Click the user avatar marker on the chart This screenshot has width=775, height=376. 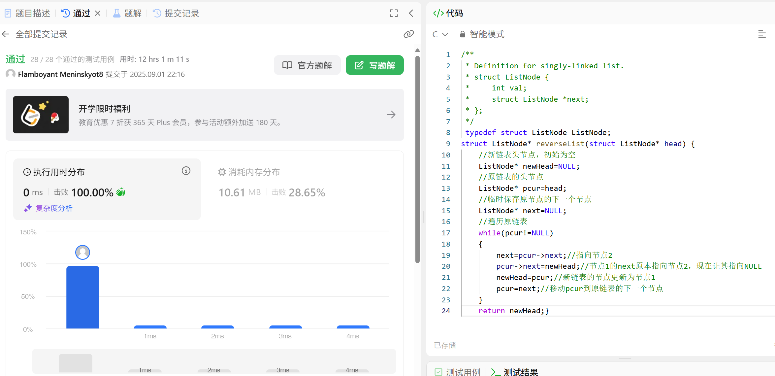[82, 252]
